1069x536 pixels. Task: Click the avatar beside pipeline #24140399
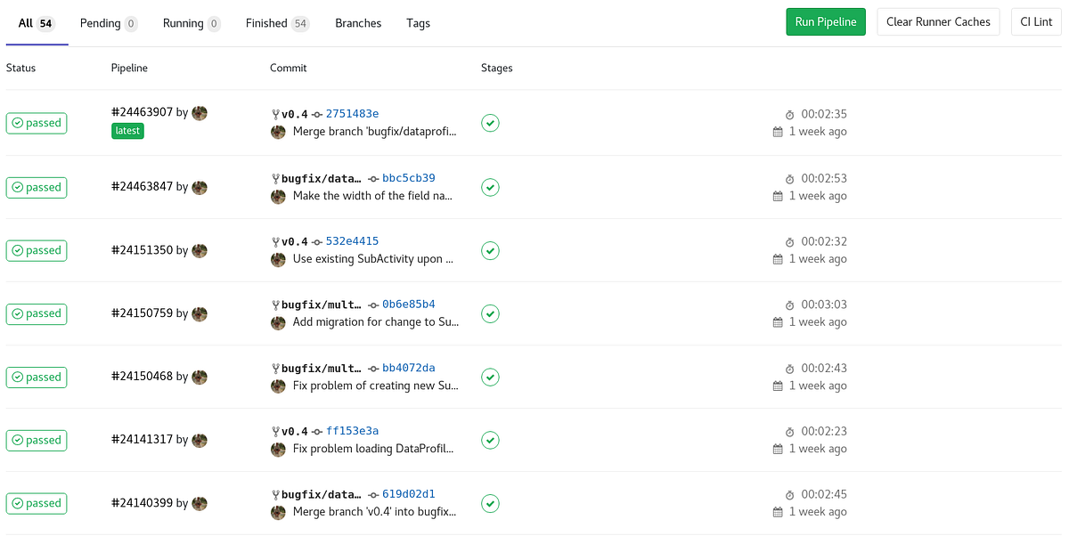tap(200, 503)
